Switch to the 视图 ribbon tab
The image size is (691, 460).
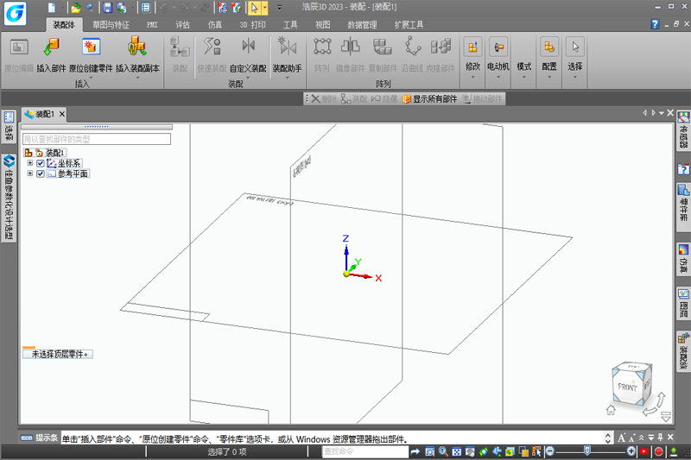(322, 25)
